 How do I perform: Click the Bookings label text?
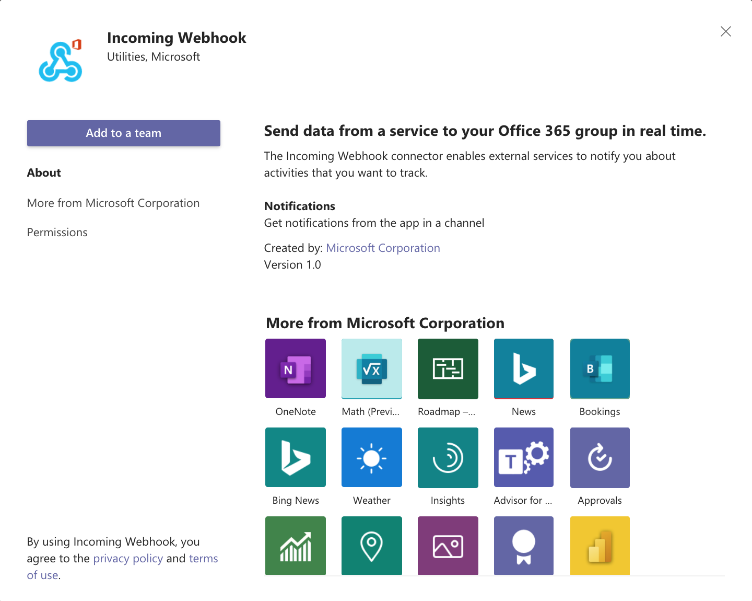pyautogui.click(x=600, y=412)
